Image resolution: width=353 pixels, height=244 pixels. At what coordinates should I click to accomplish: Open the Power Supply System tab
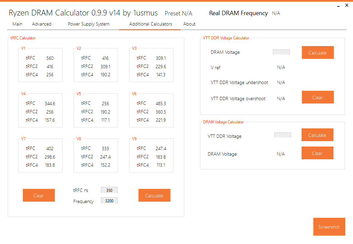point(89,24)
